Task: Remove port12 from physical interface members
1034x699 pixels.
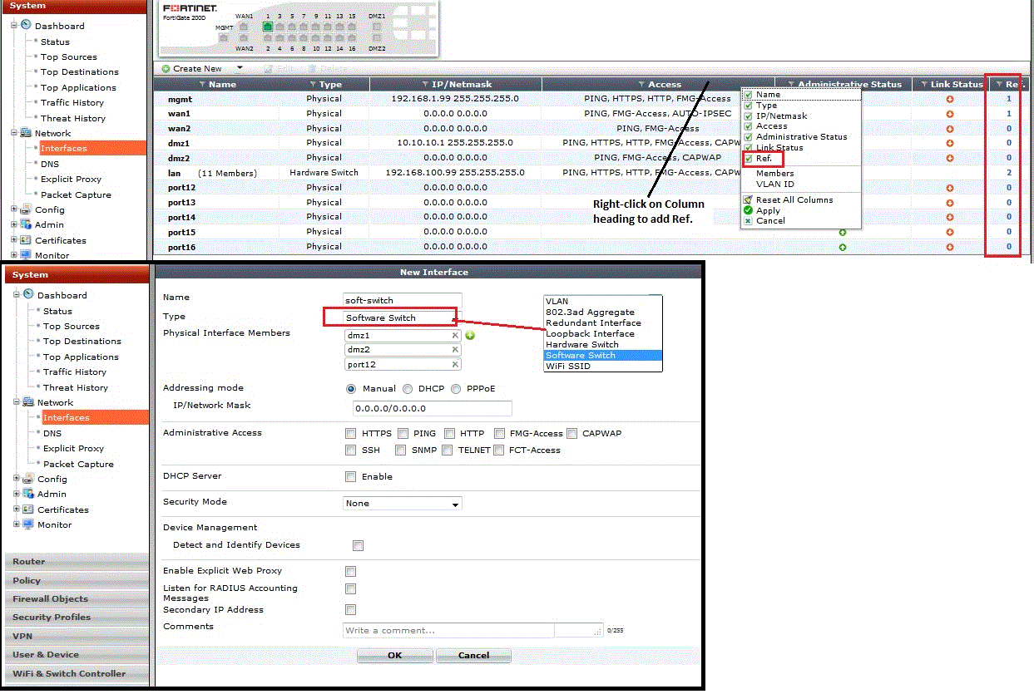Action: pos(455,364)
